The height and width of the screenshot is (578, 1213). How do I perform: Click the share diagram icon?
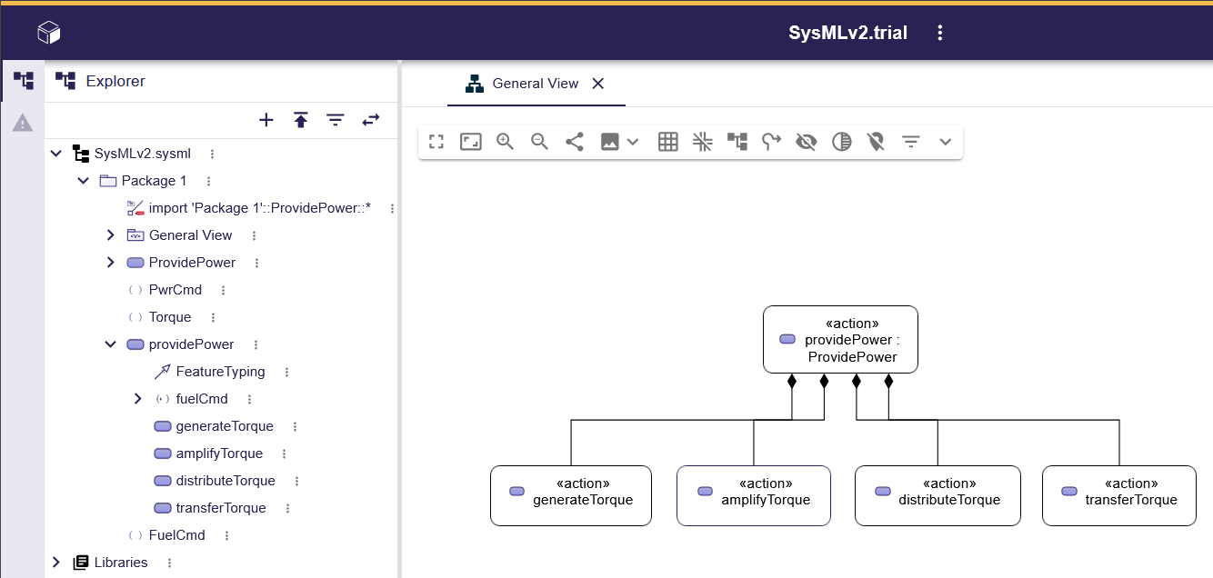pyautogui.click(x=575, y=142)
